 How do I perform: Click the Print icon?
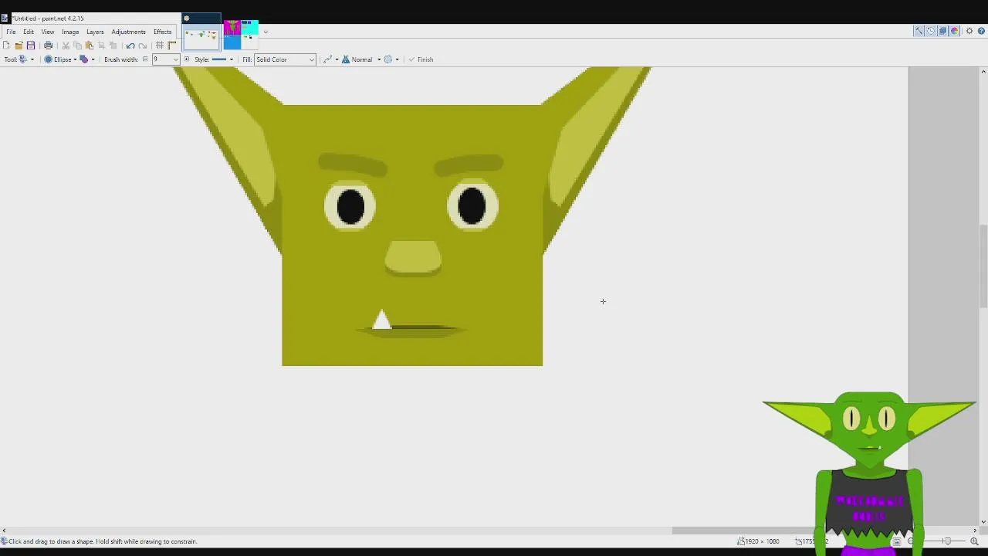point(48,46)
